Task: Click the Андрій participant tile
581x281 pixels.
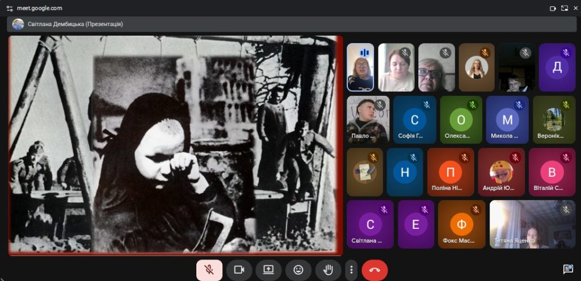Action: click(x=501, y=172)
